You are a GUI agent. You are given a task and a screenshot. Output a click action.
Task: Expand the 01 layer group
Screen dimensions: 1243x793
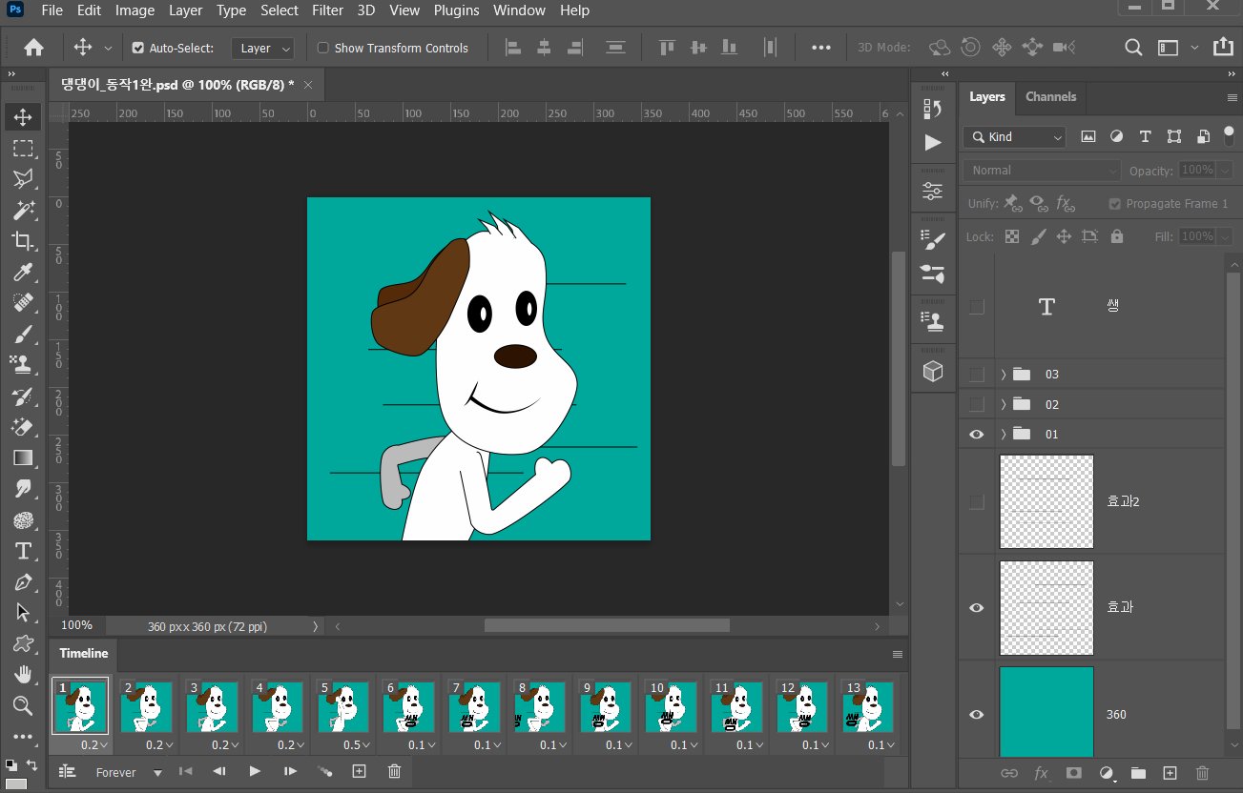(x=1004, y=435)
